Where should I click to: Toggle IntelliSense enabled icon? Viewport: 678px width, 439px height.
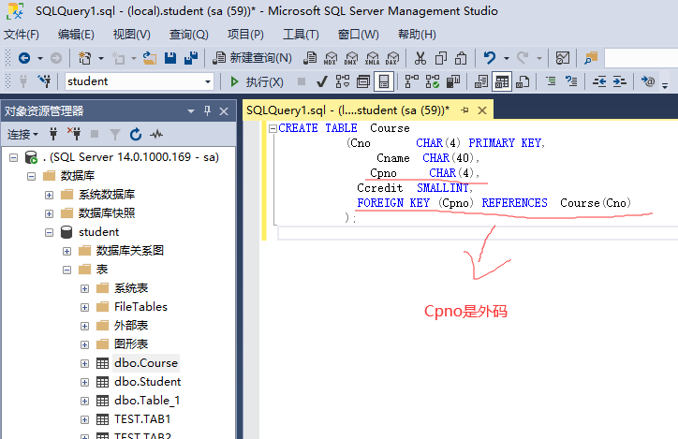tap(384, 81)
